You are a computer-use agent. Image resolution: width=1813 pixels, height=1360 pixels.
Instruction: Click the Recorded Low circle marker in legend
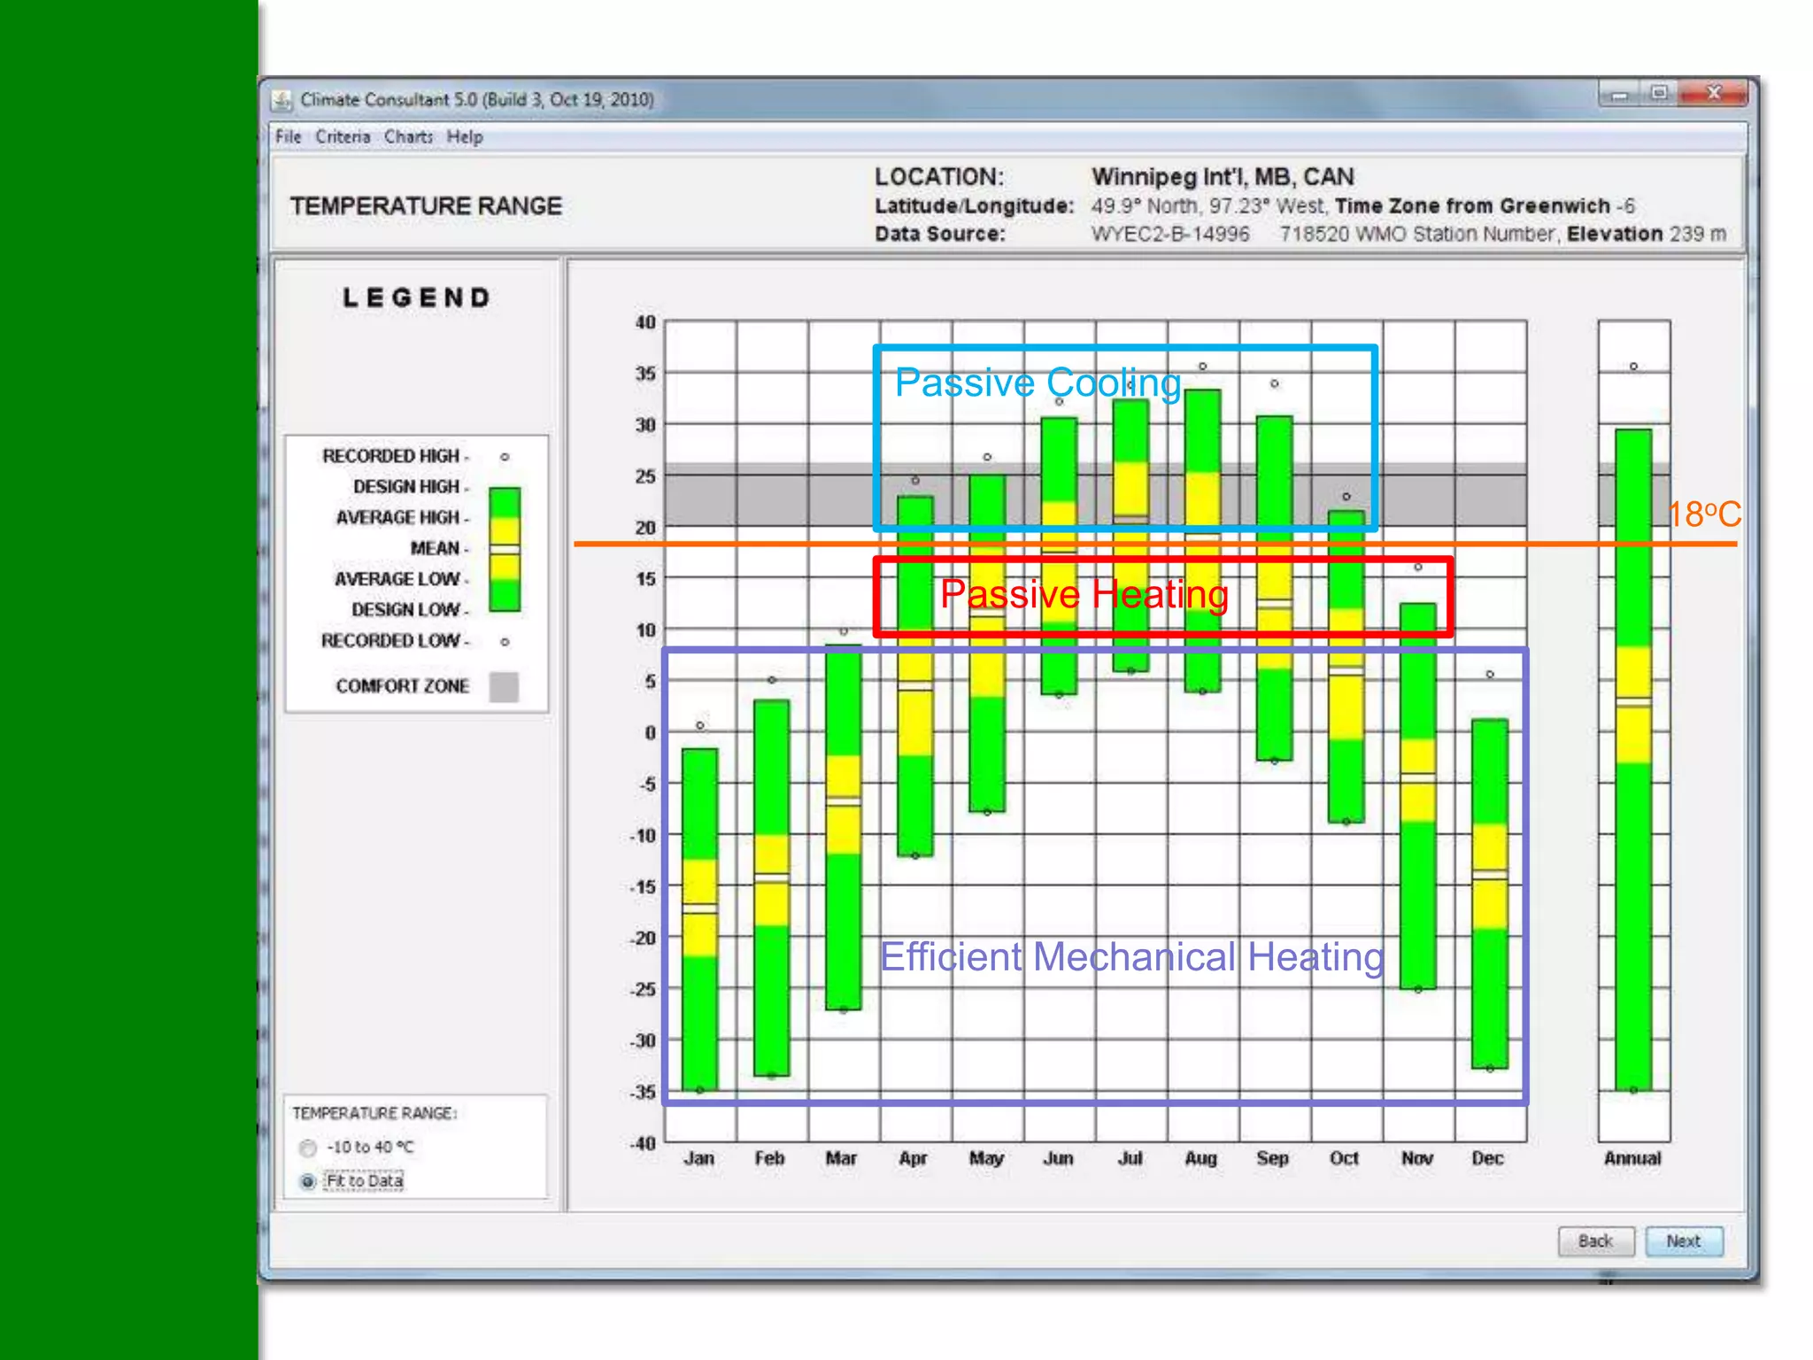coord(505,642)
